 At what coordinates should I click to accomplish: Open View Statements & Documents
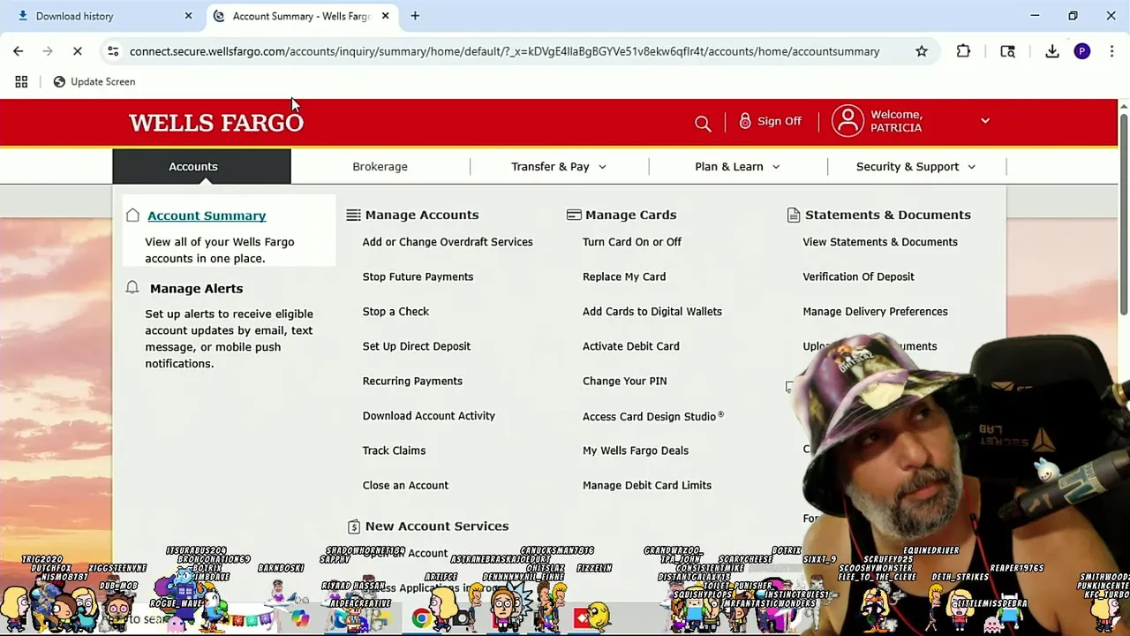(x=880, y=242)
